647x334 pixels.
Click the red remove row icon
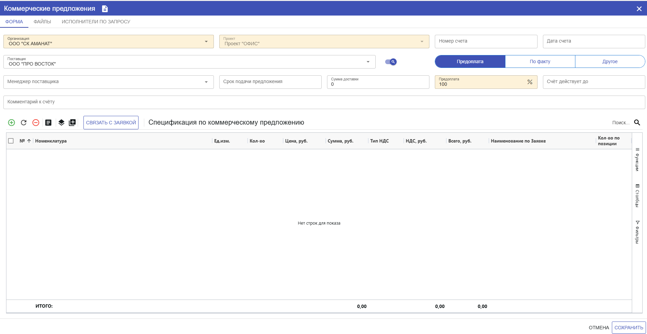[x=36, y=123]
